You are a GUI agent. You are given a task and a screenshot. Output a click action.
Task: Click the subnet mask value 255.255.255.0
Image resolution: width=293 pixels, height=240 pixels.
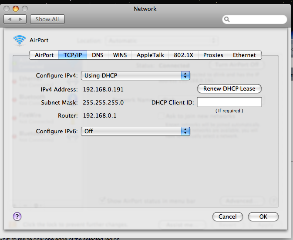click(x=103, y=103)
